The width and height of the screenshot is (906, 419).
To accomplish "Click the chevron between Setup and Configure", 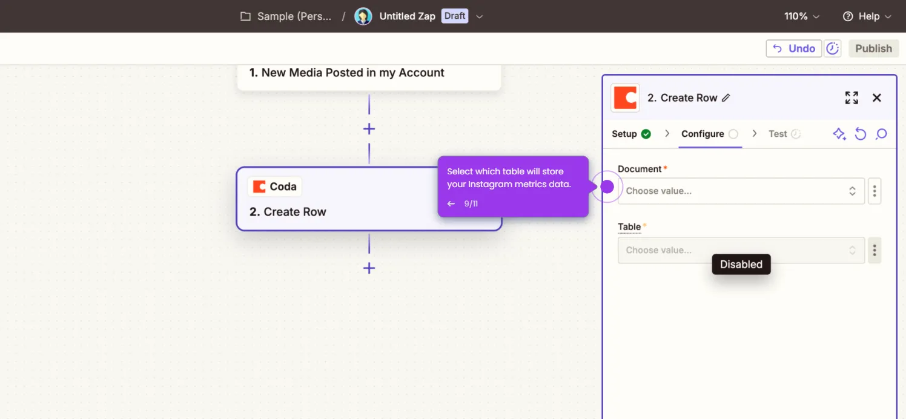I will [667, 134].
